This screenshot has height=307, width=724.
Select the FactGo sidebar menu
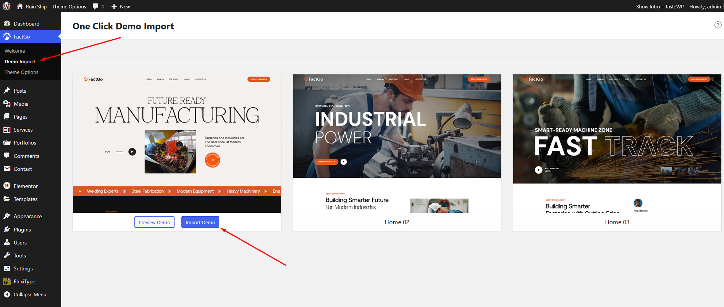coord(31,37)
